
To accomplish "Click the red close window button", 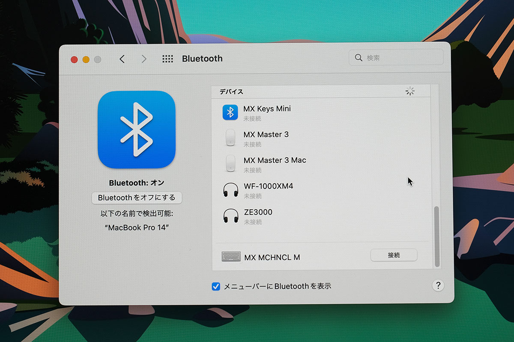I will (74, 60).
